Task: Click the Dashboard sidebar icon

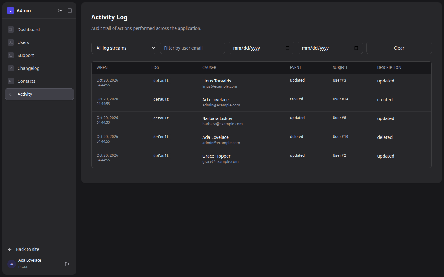Action: 11,30
